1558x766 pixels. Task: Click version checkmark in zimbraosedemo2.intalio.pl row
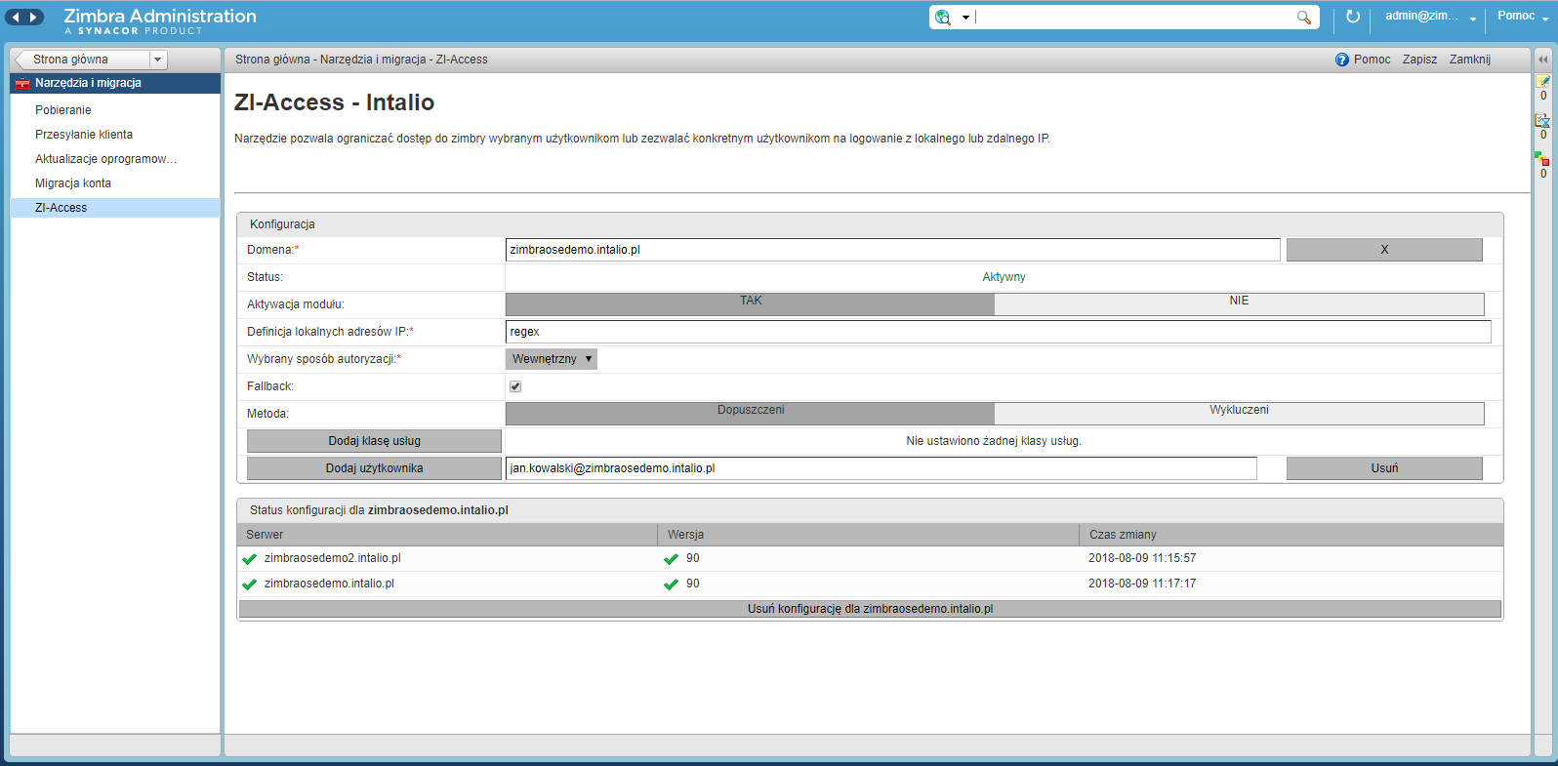671,559
